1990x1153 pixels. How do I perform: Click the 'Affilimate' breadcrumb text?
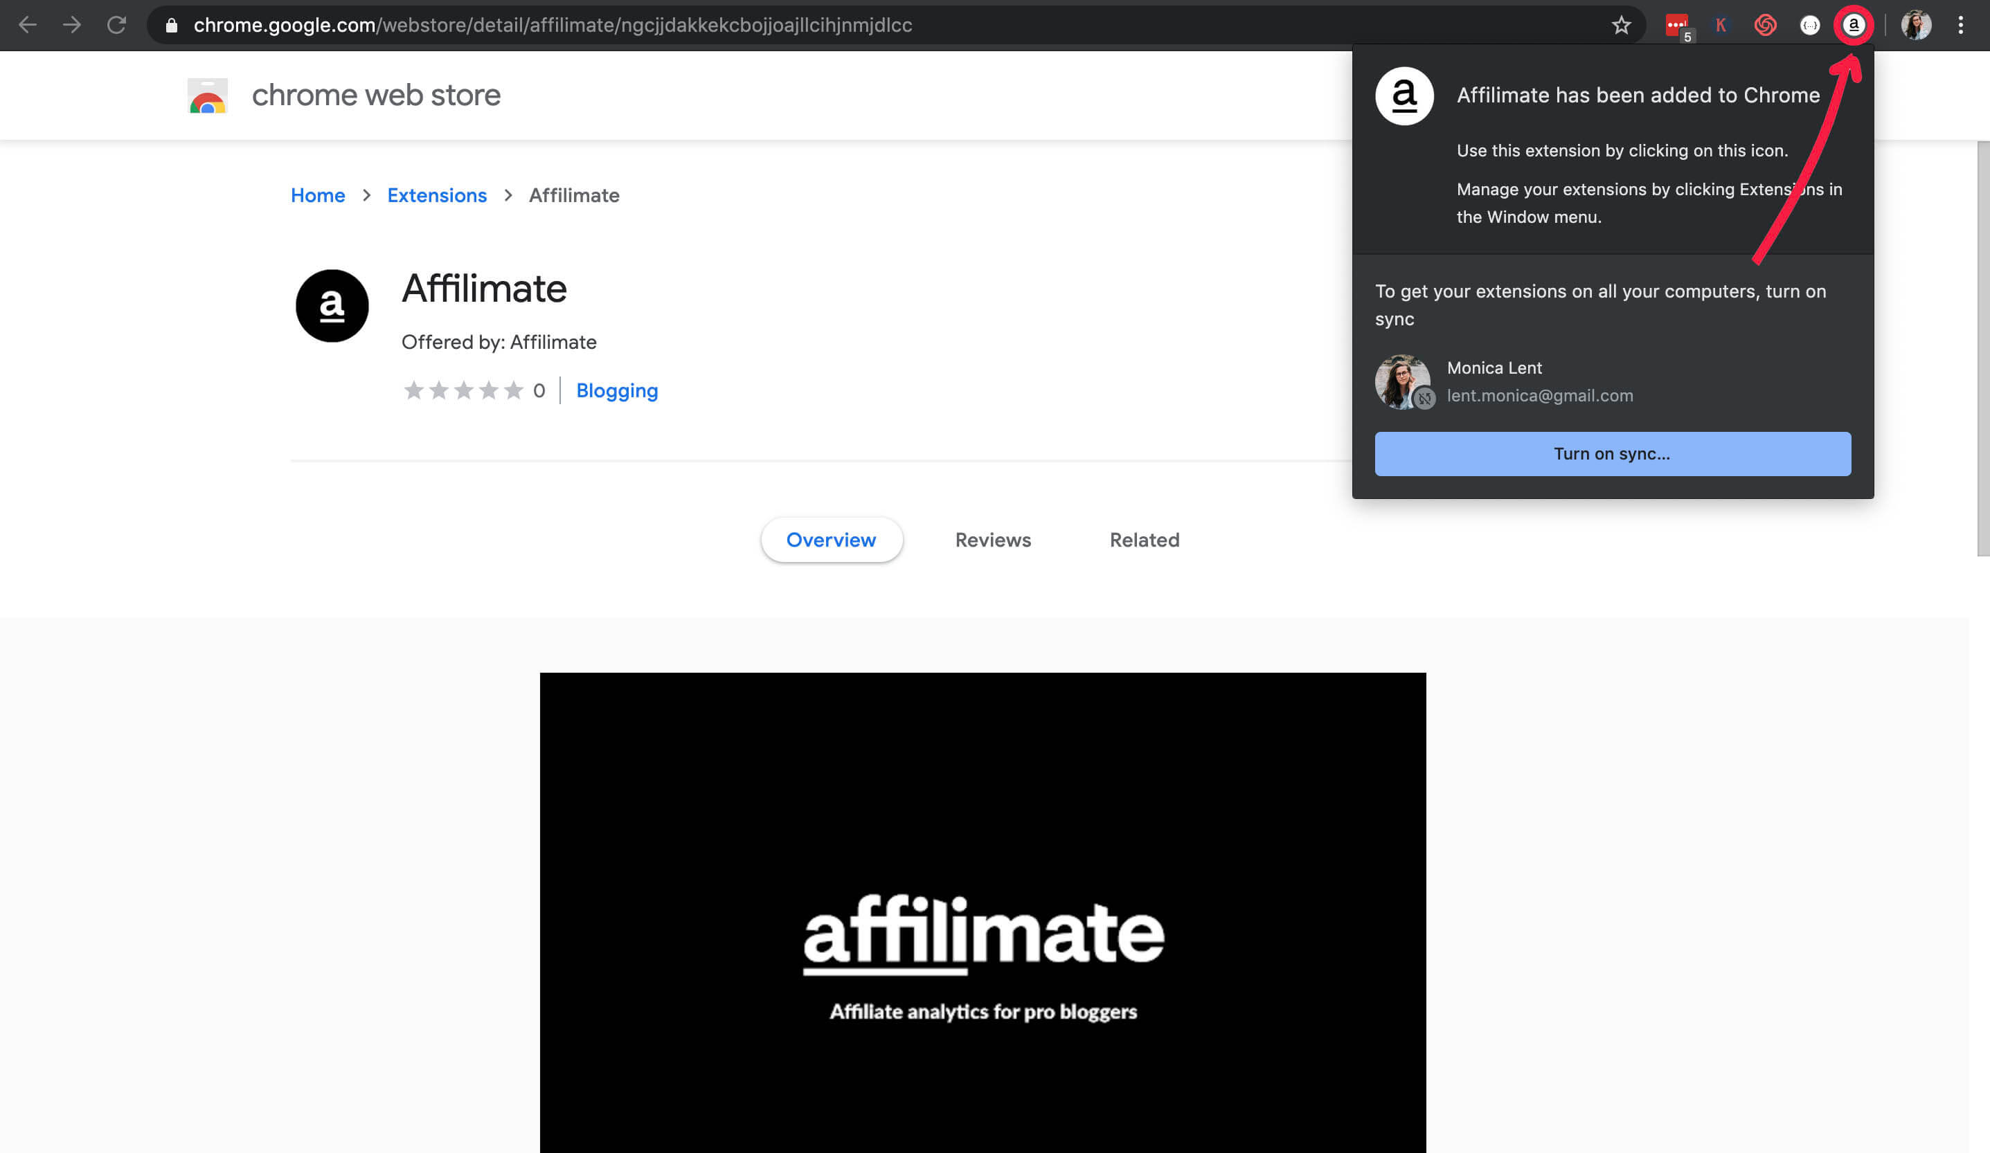pyautogui.click(x=574, y=195)
